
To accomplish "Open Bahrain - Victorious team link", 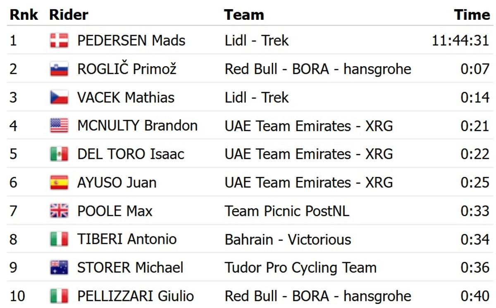I will (x=288, y=239).
